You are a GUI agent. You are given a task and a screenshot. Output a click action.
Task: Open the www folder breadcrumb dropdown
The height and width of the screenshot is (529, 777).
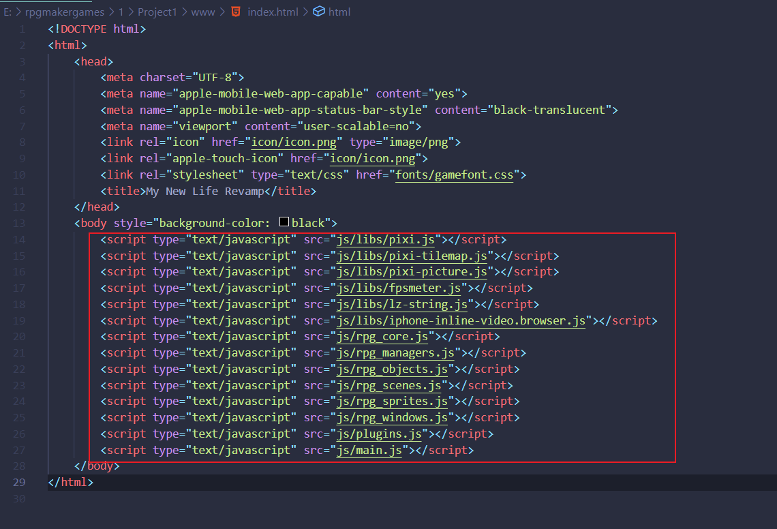point(202,12)
